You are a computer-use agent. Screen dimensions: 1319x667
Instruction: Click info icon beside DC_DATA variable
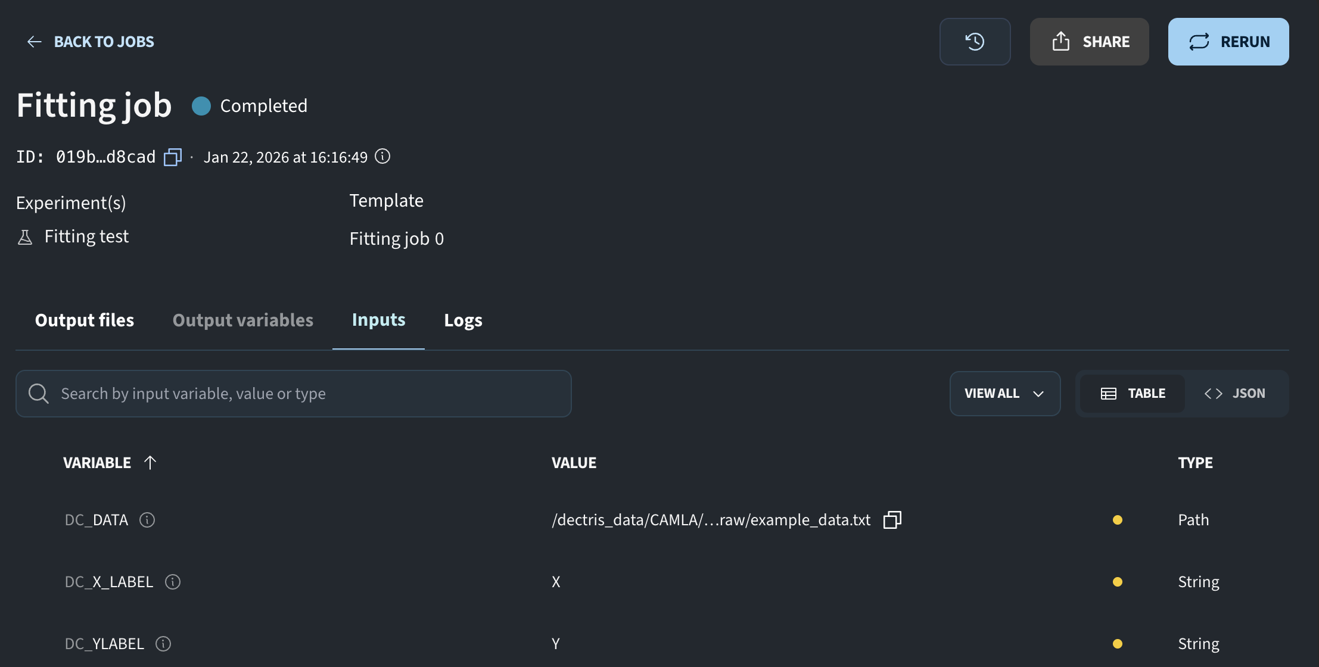pos(147,520)
